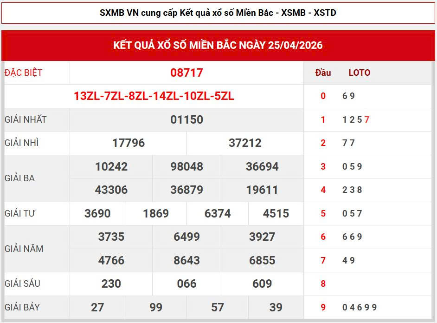437x323 pixels.
Task: Click second prize number 17796
Action: point(129,143)
